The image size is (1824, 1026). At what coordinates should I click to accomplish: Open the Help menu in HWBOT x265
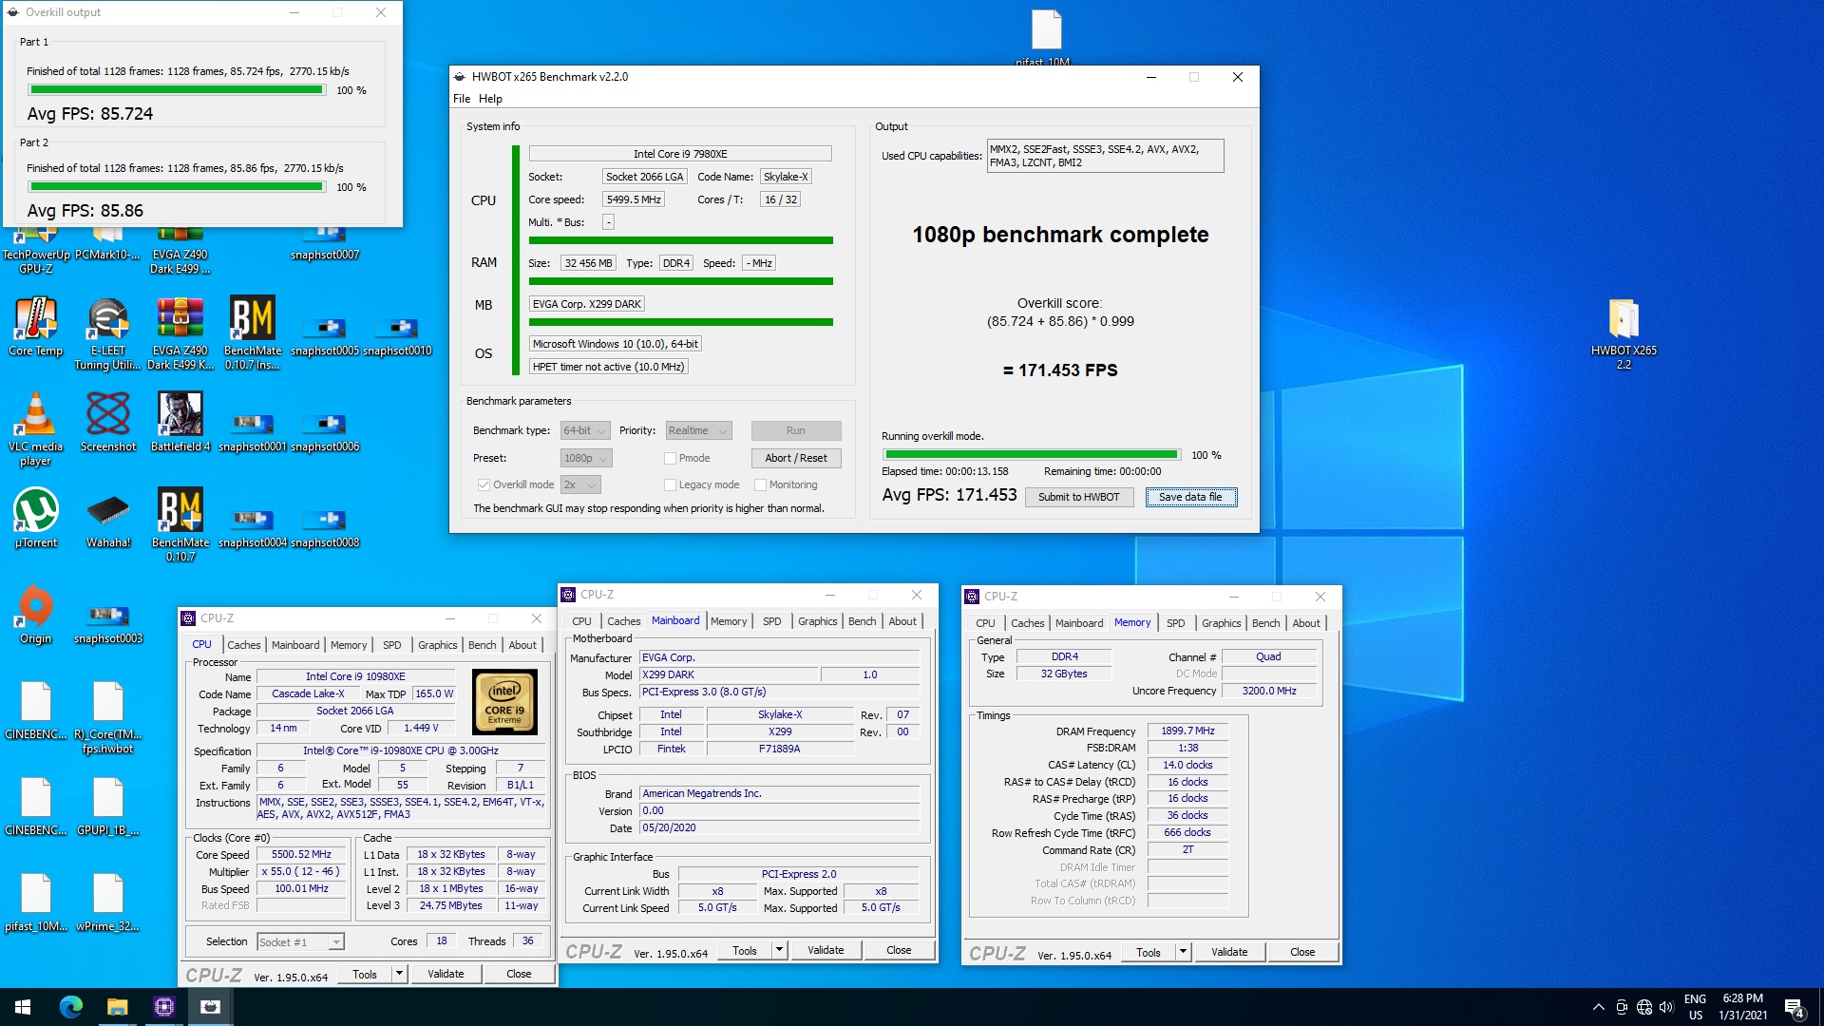coord(490,99)
